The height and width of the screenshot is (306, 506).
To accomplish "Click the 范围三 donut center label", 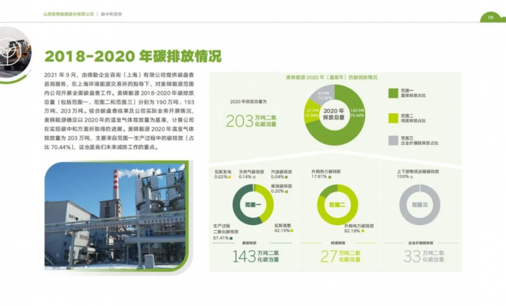I will (420, 205).
